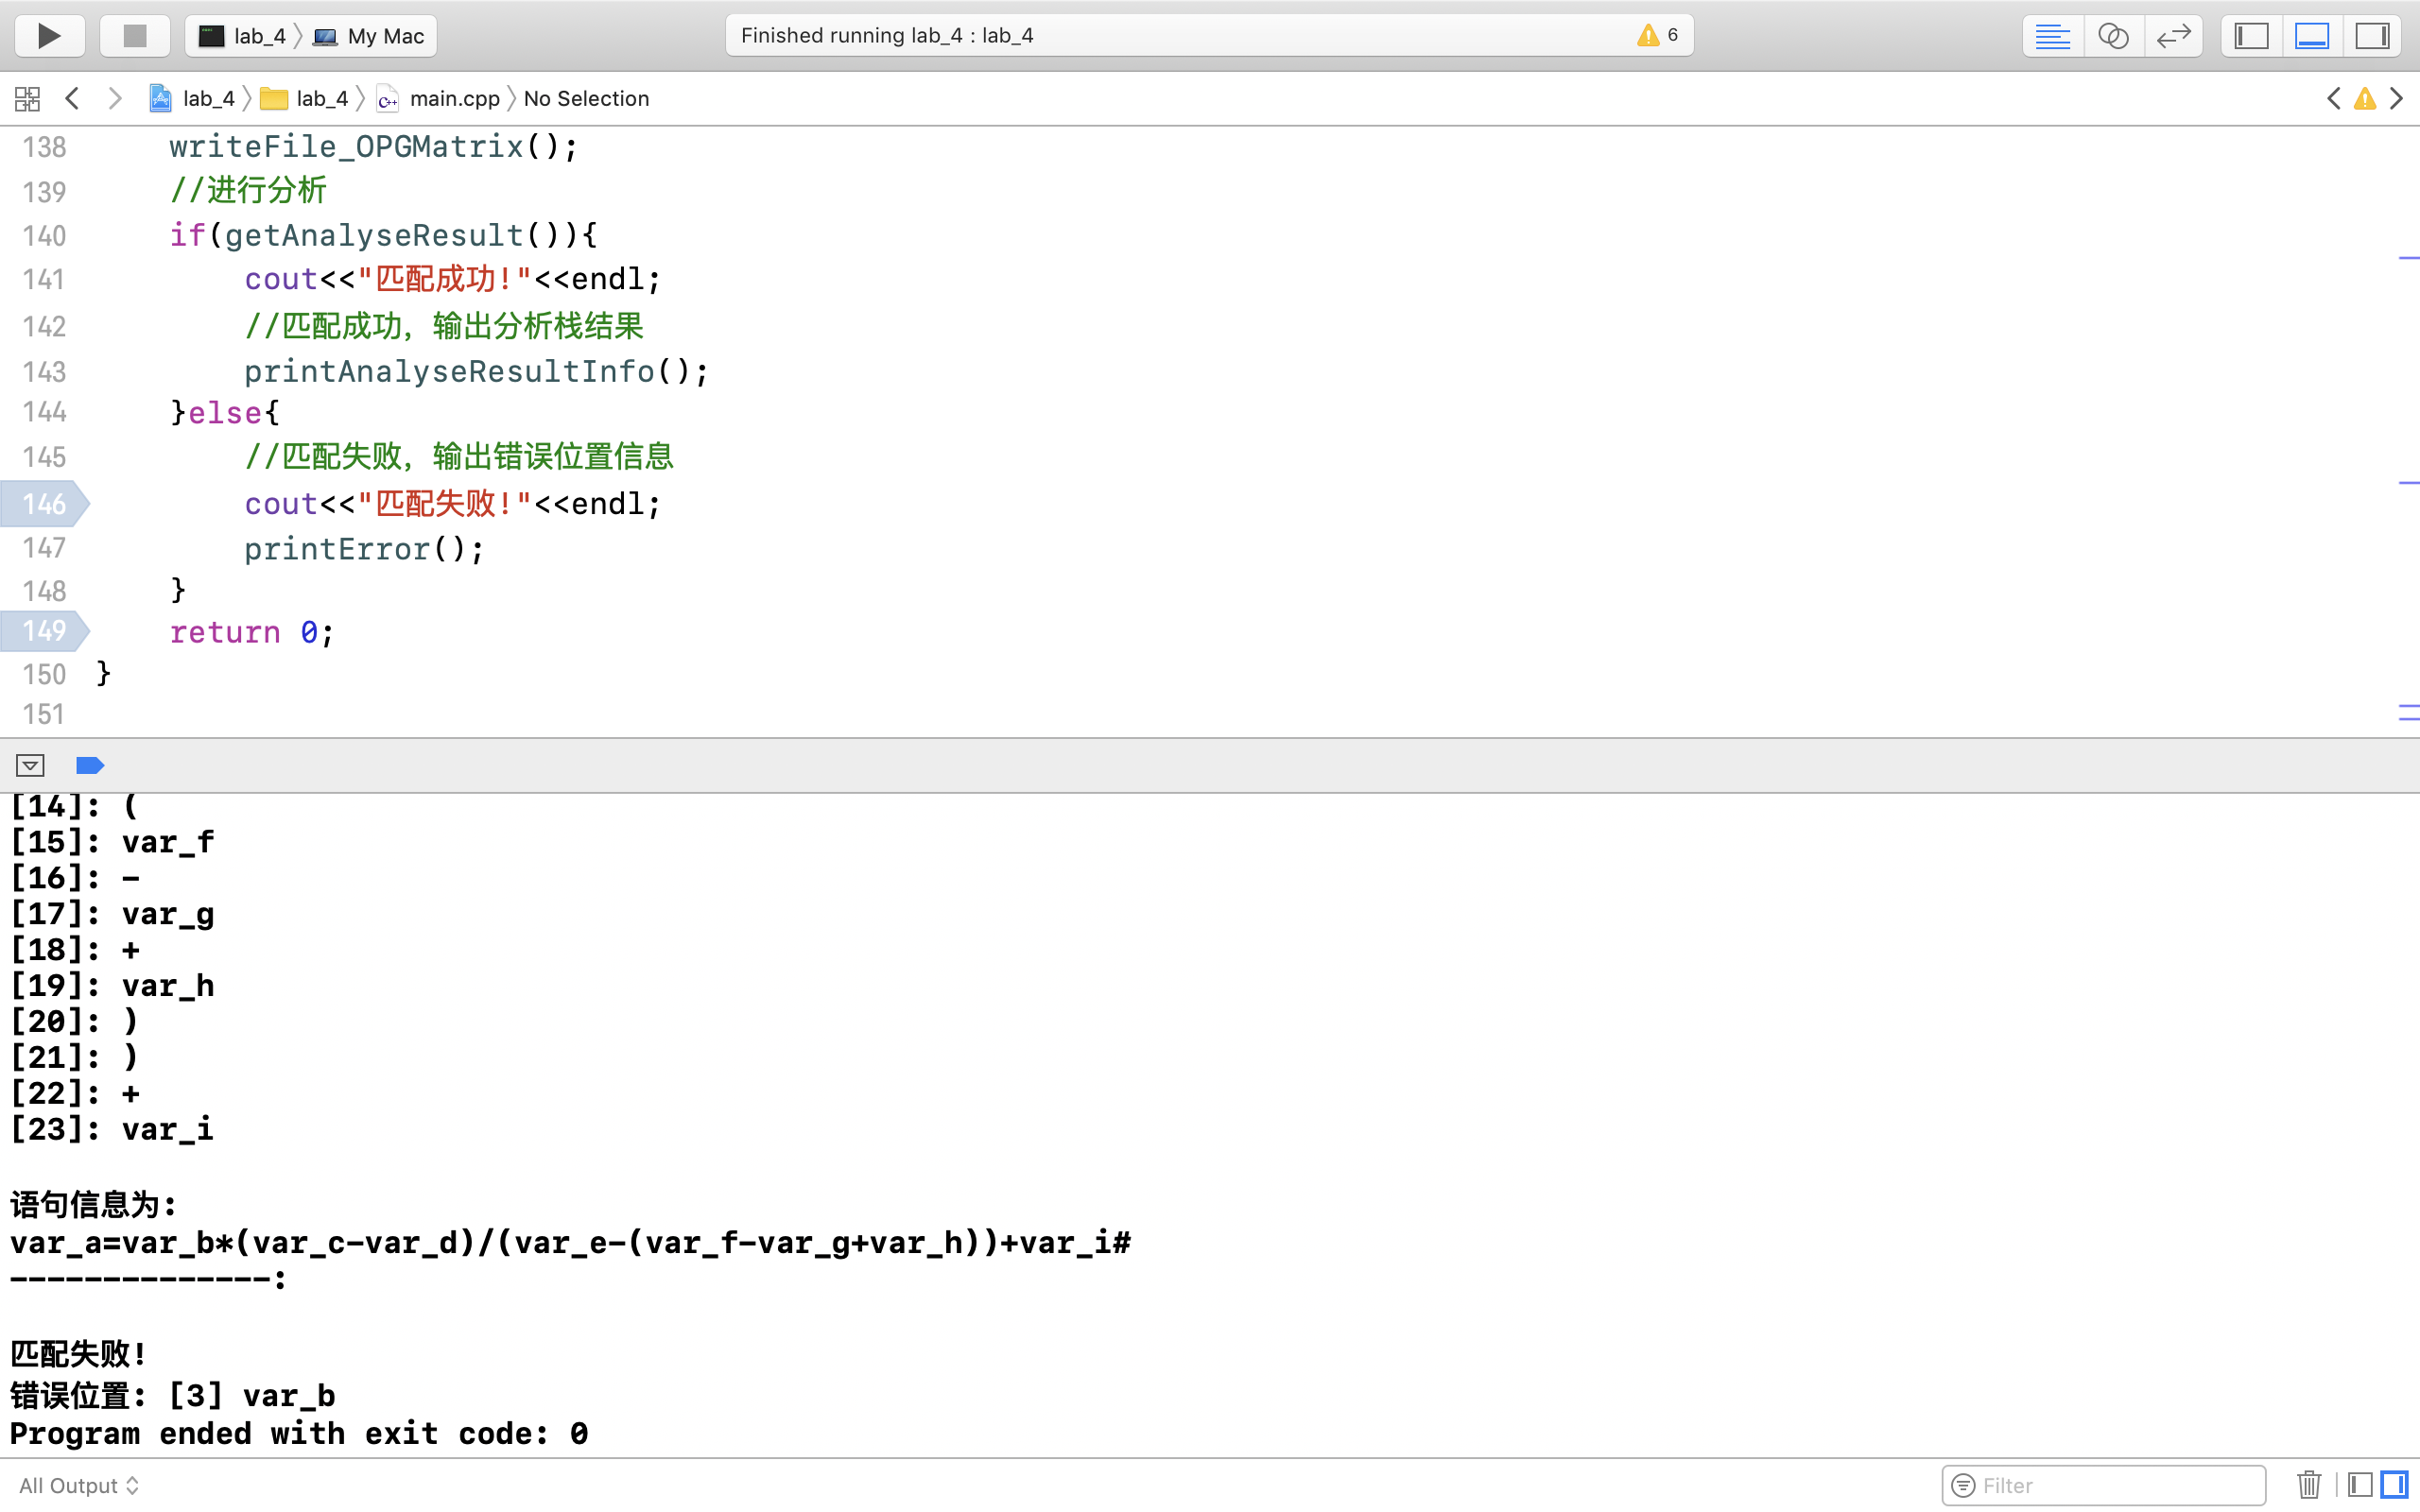Click the printError() call
The width and height of the screenshot is (2420, 1512).
coord(364,548)
